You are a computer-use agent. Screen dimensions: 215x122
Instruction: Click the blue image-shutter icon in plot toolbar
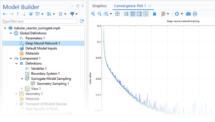click(x=177, y=14)
